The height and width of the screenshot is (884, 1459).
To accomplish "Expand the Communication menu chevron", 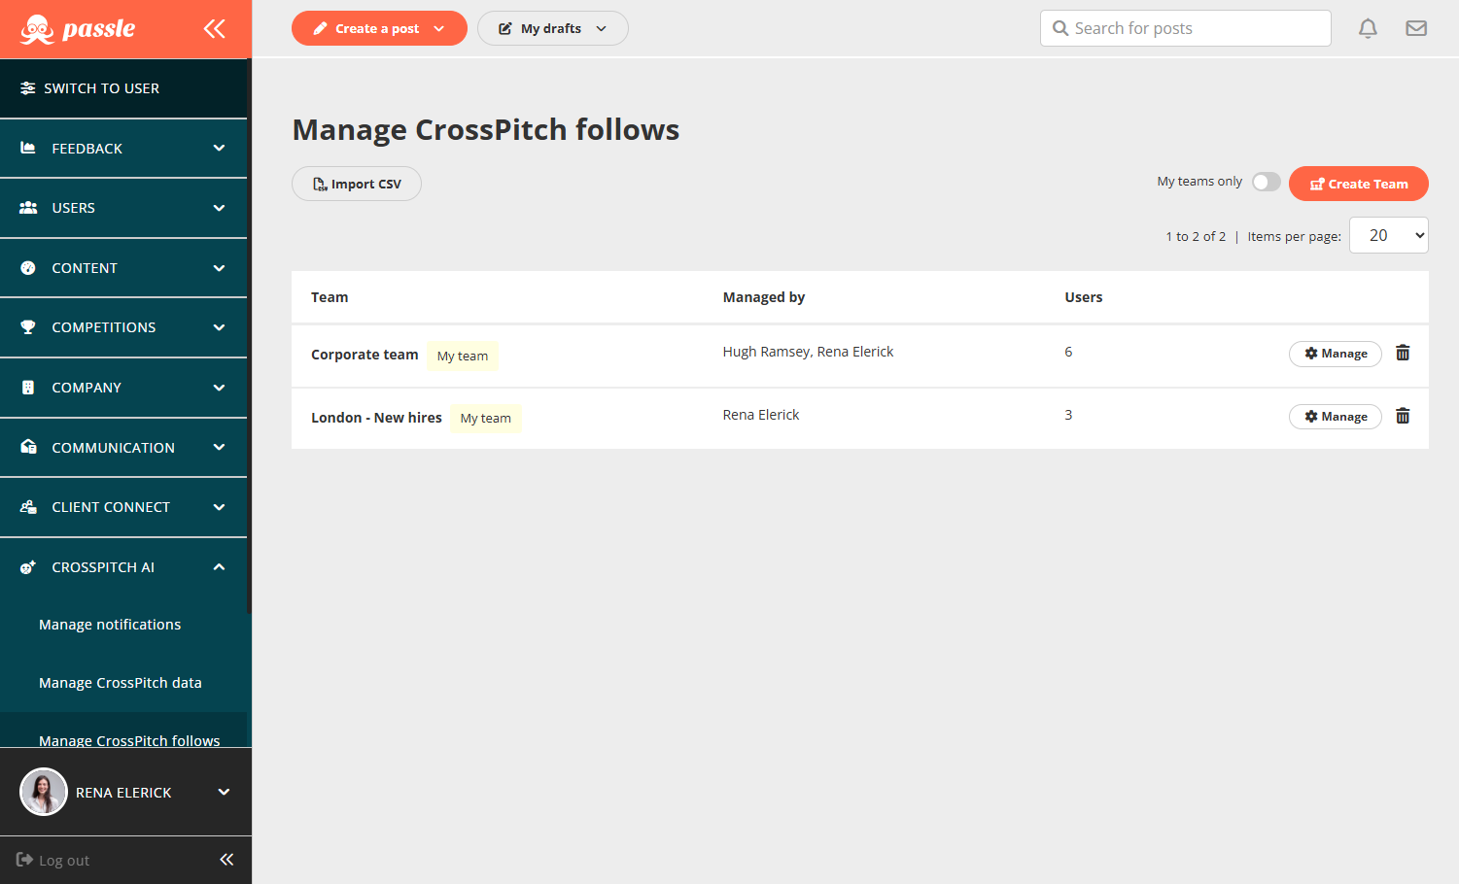I will [x=219, y=447].
